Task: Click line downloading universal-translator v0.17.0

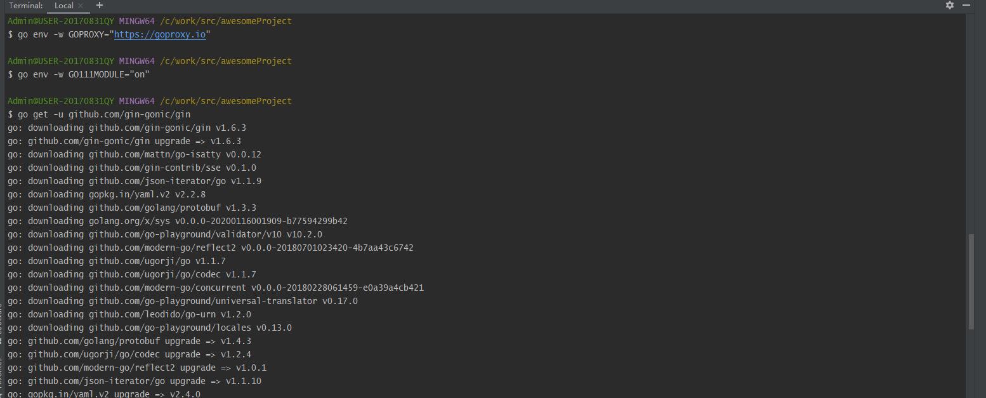Action: click(183, 301)
